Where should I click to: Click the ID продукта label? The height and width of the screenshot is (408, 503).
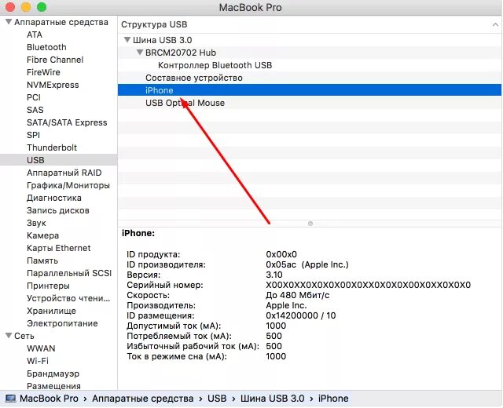click(x=153, y=254)
